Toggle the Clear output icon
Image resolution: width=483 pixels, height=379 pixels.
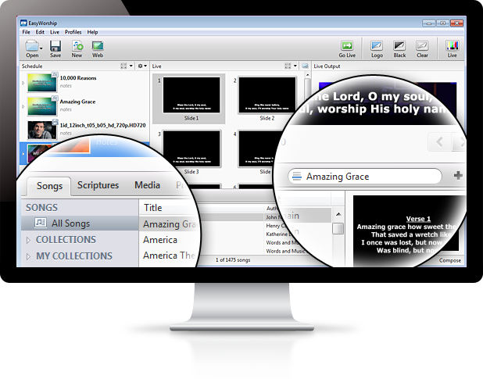click(x=422, y=46)
